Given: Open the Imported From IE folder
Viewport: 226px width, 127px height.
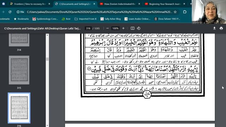Looking at the screenshot, I should 85,19.
